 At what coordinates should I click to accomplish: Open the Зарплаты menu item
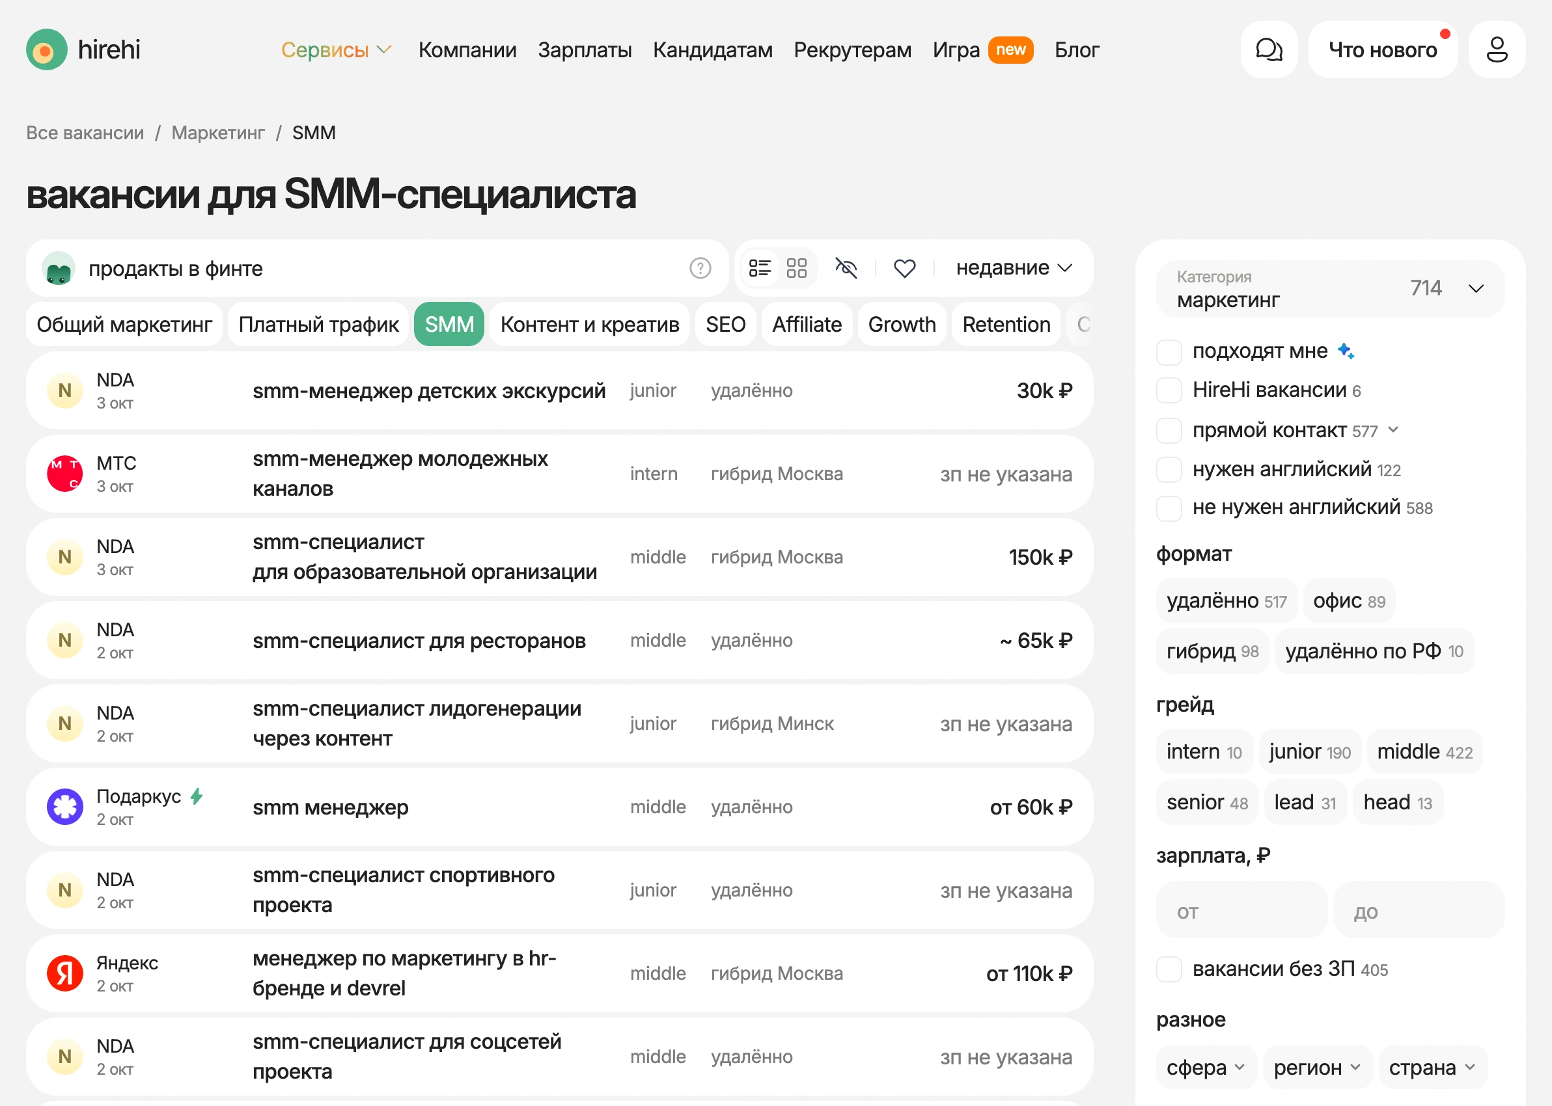(x=585, y=49)
